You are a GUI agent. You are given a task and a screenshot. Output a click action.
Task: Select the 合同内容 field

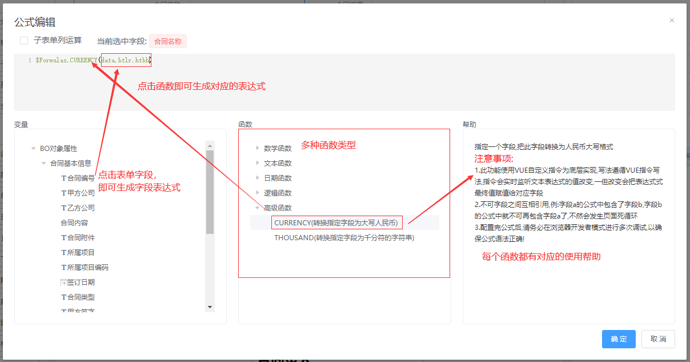pyautogui.click(x=74, y=222)
